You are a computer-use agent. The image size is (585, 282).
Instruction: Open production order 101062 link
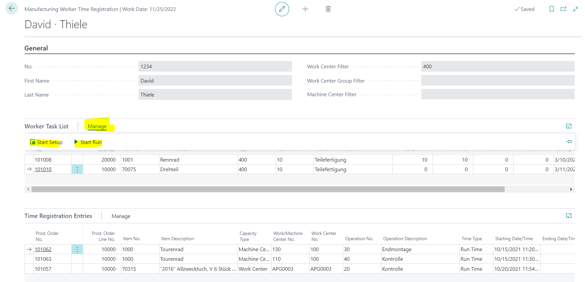click(43, 249)
